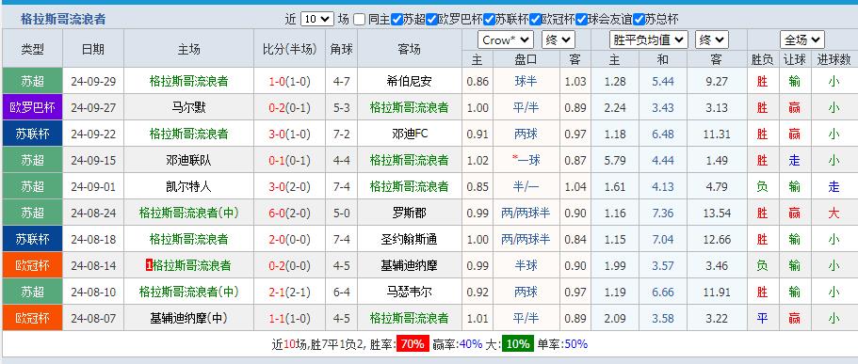Screen dimensions: 858x364
Task: Uncheck the 球会友谊 filter checkbox
Action: (x=581, y=20)
